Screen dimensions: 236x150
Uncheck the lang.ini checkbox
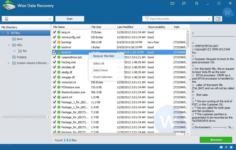click(x=54, y=32)
